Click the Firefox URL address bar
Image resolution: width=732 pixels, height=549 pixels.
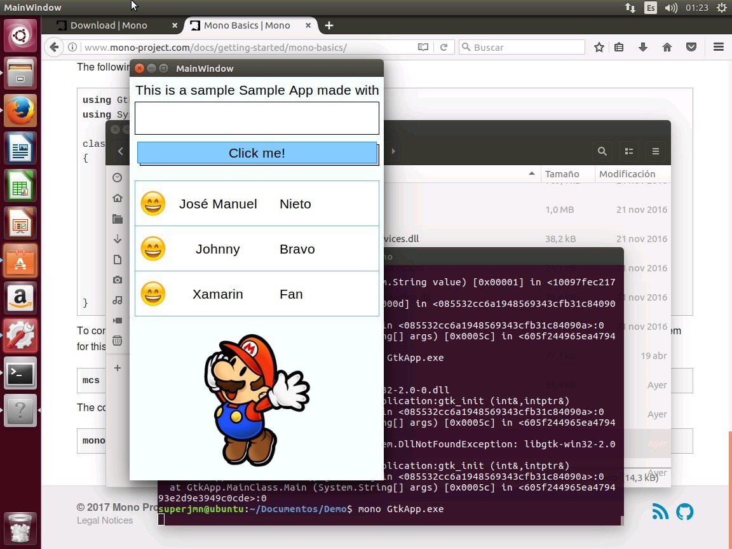click(247, 47)
